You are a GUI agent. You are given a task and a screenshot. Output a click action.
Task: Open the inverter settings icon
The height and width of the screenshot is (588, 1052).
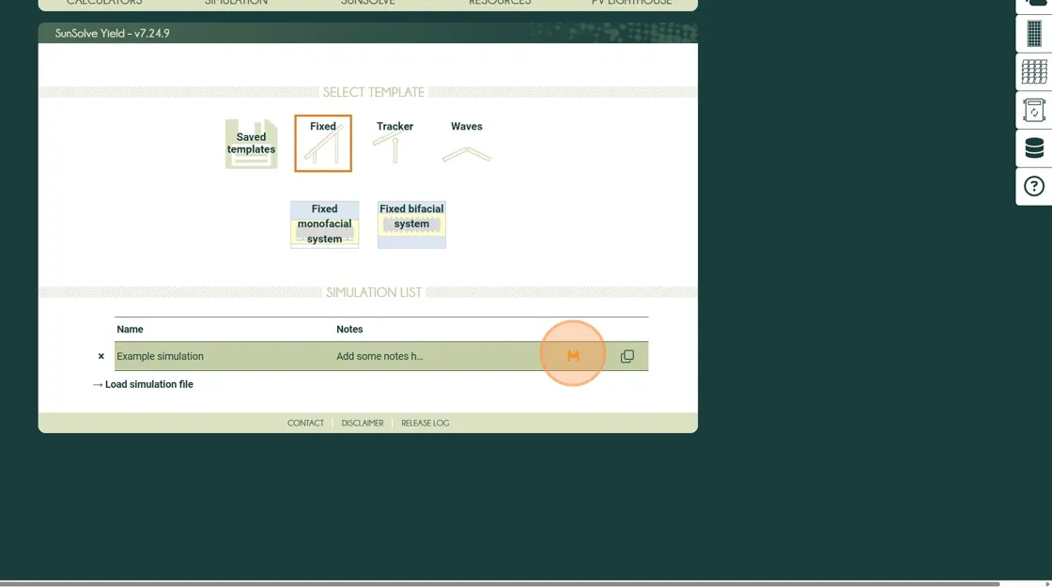(x=1033, y=111)
